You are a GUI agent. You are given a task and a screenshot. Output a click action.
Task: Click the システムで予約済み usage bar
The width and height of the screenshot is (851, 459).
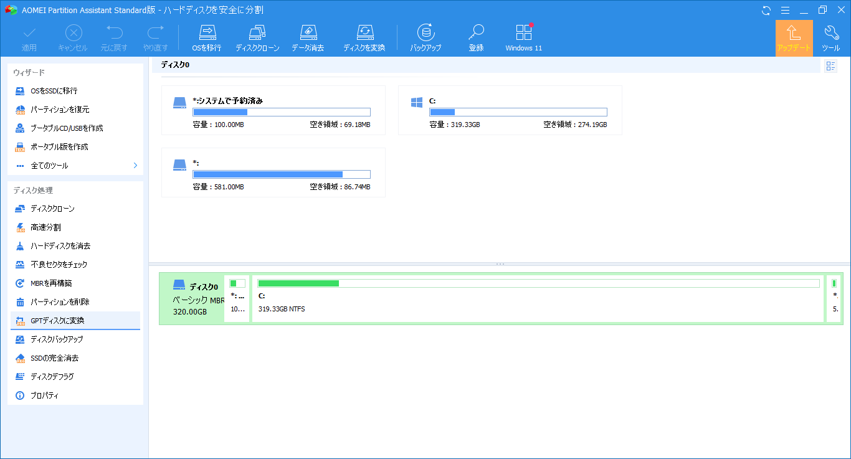coord(282,112)
